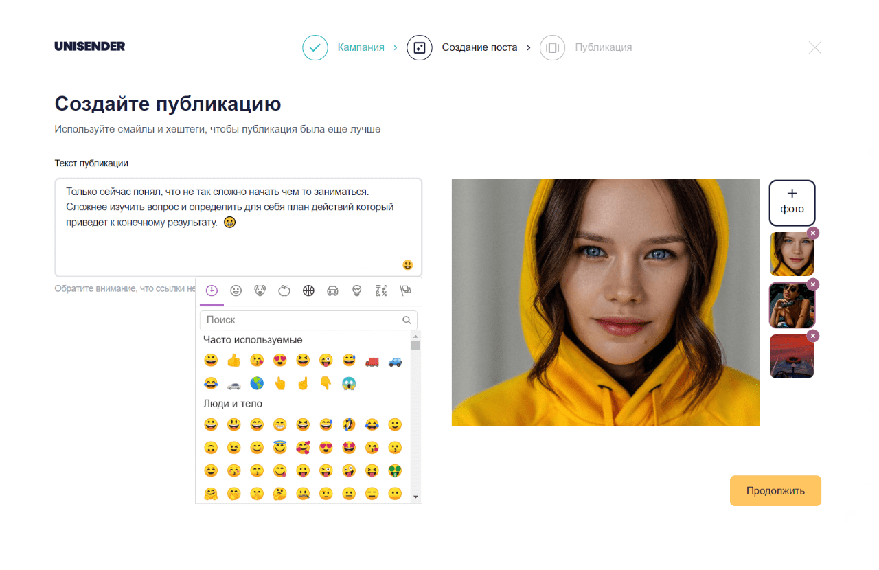Click the emoji list scrollbar up arrow
This screenshot has width=879, height=570.
[415, 337]
